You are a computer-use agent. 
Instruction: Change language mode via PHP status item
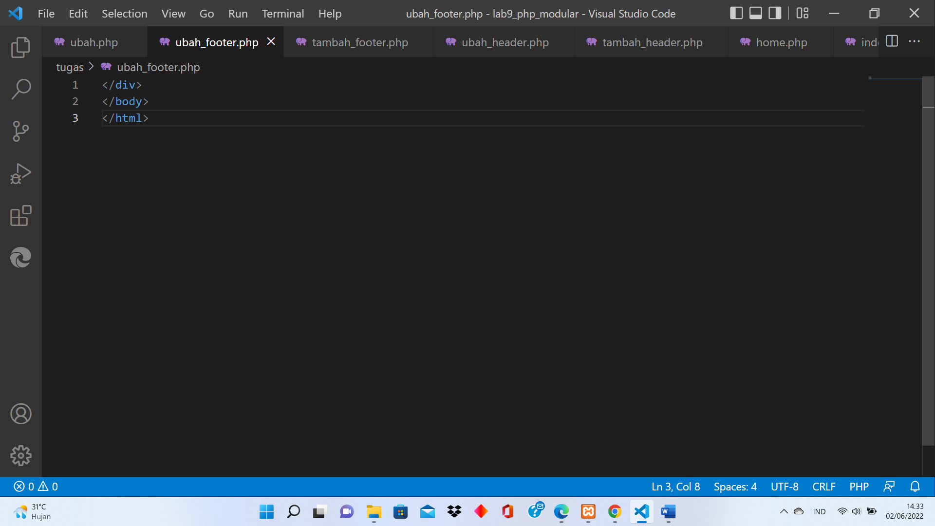(x=859, y=487)
